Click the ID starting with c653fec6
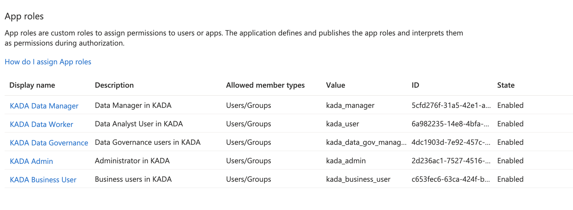The image size is (573, 210). click(x=450, y=179)
